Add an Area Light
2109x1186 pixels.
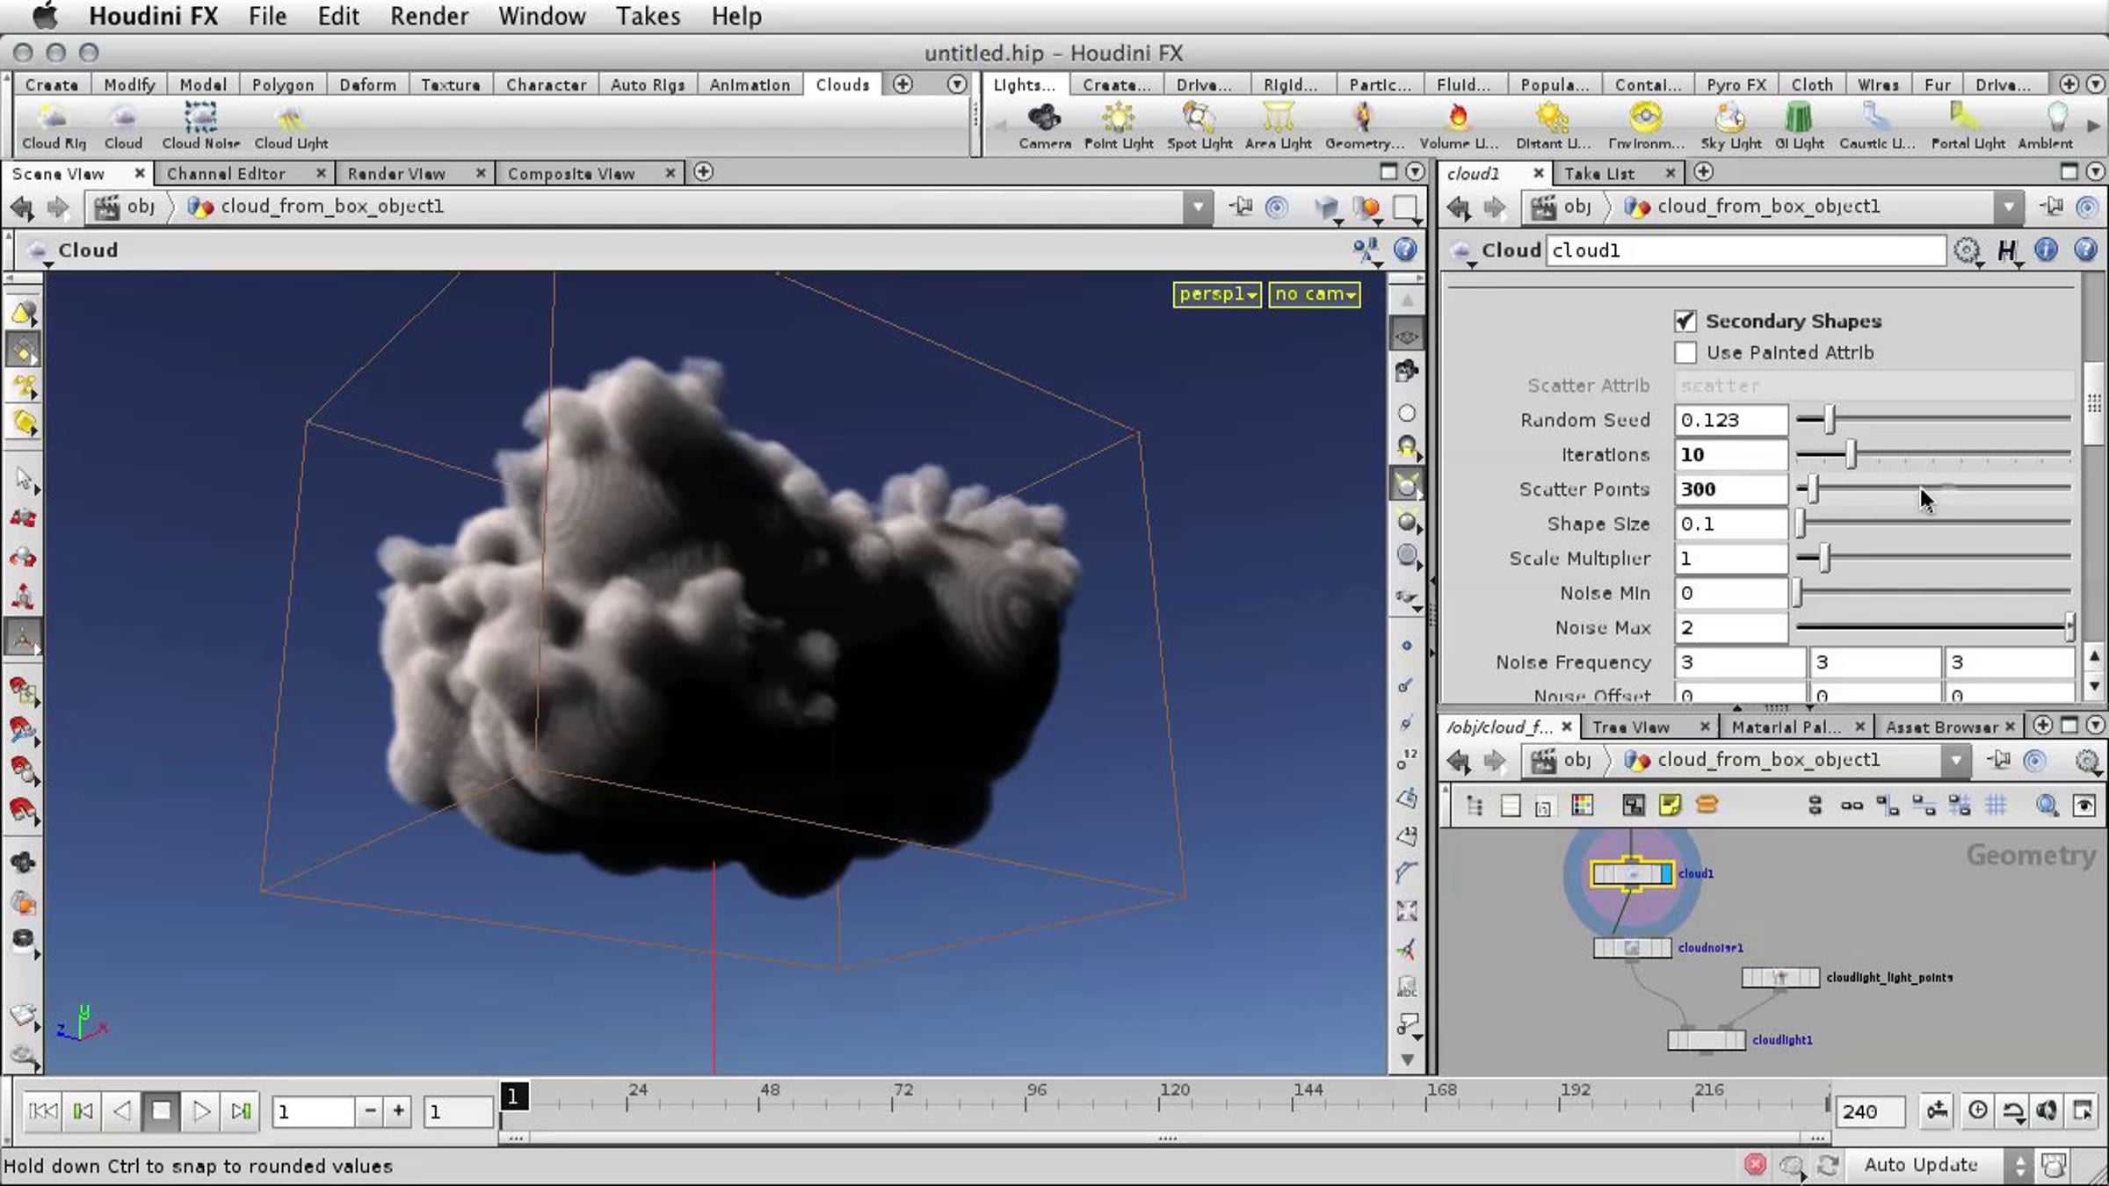coord(1279,126)
